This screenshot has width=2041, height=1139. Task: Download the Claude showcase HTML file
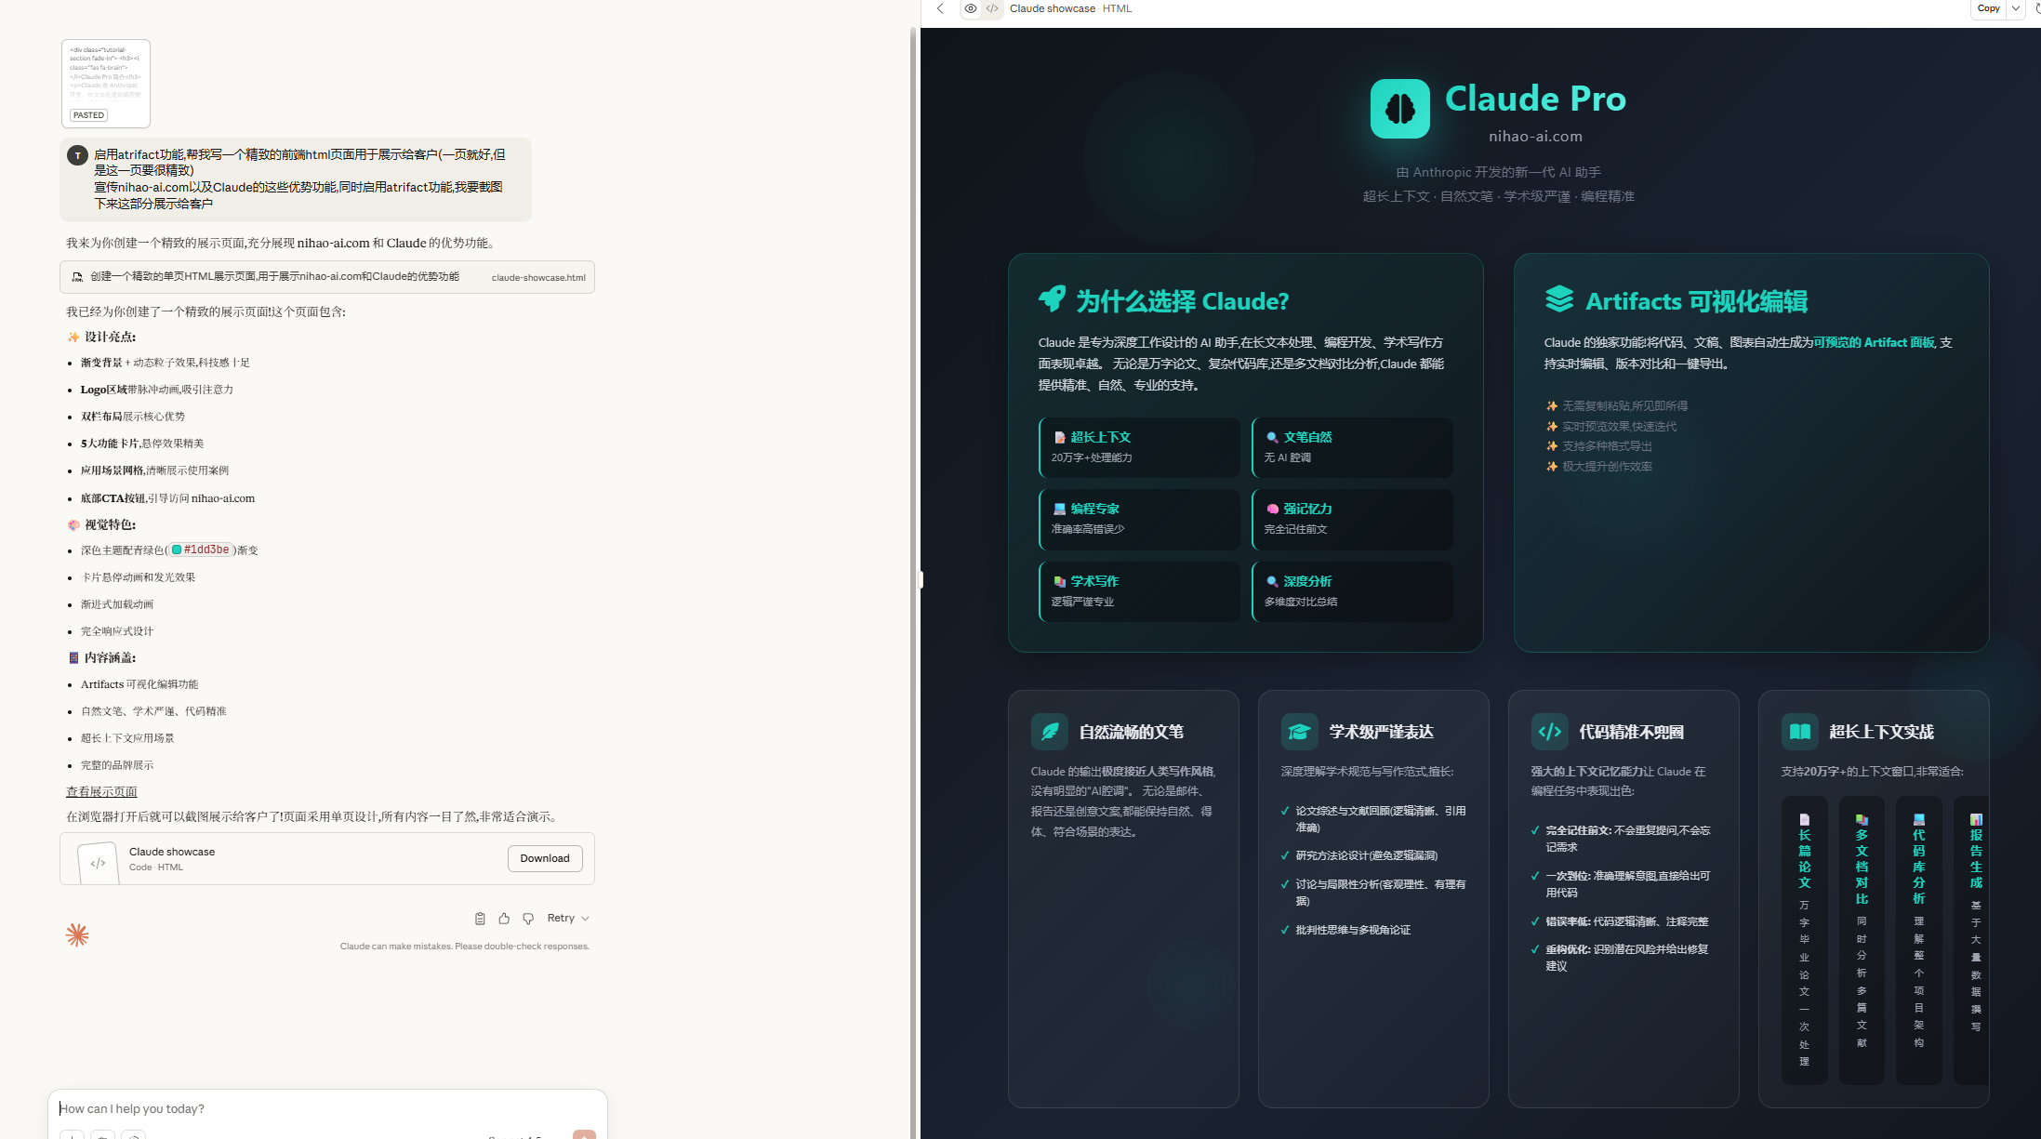545,858
